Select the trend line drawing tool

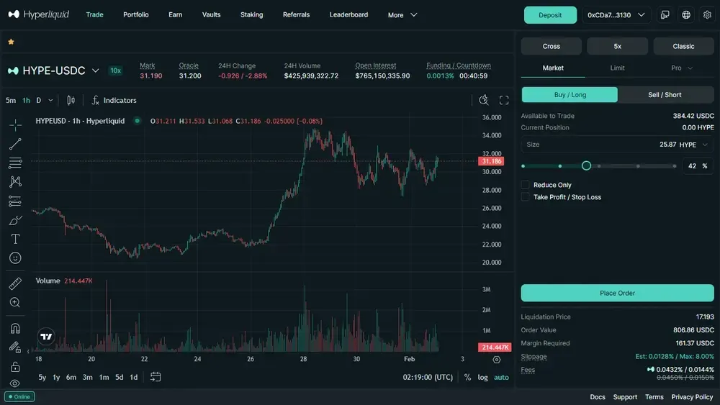click(15, 144)
